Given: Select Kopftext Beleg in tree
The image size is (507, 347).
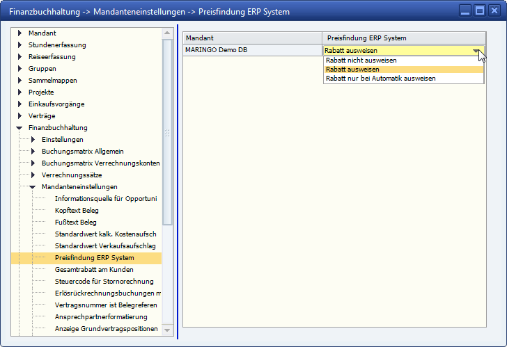Looking at the screenshot, I should (77, 211).
